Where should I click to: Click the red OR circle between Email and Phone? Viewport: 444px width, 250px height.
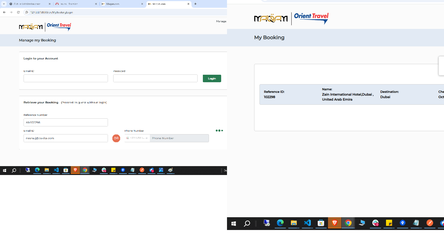click(x=116, y=138)
